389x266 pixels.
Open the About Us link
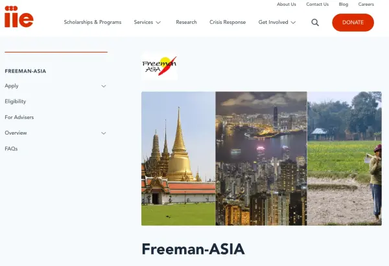click(287, 5)
